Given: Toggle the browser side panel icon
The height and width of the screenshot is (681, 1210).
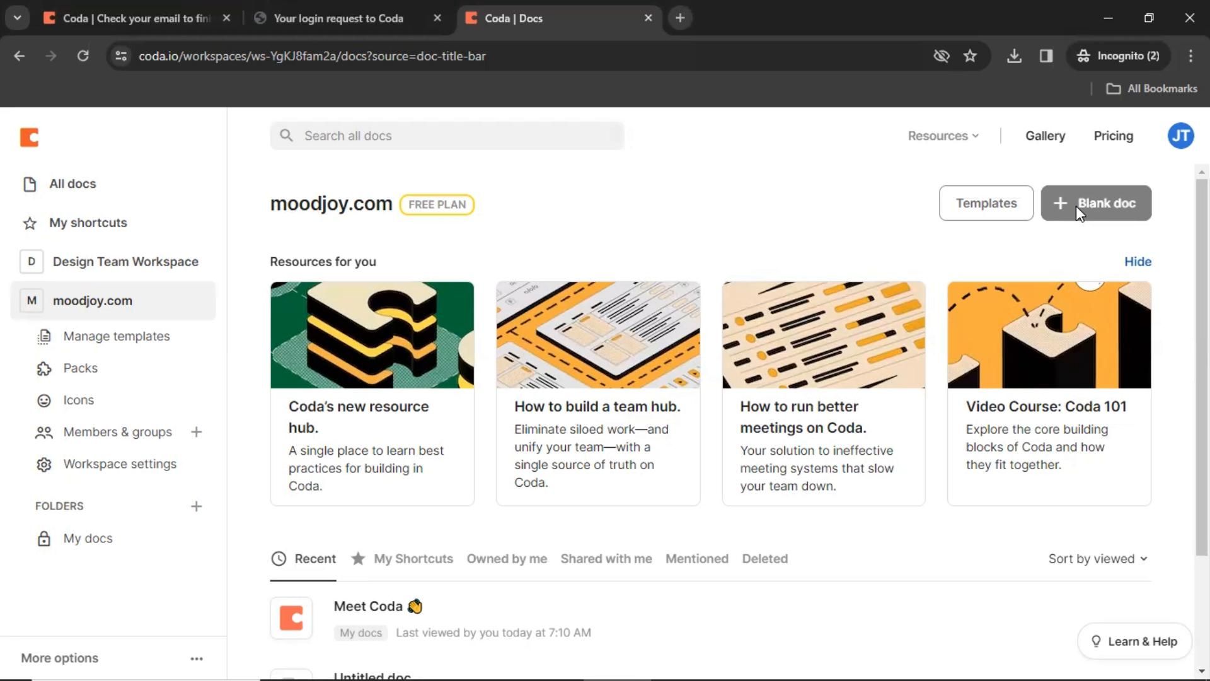Looking at the screenshot, I should [x=1046, y=56].
